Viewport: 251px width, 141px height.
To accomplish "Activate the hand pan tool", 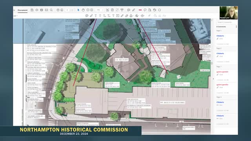I will (x=83, y=10).
